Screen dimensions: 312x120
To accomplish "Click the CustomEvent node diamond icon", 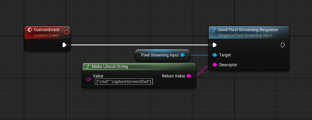I will (30, 30).
